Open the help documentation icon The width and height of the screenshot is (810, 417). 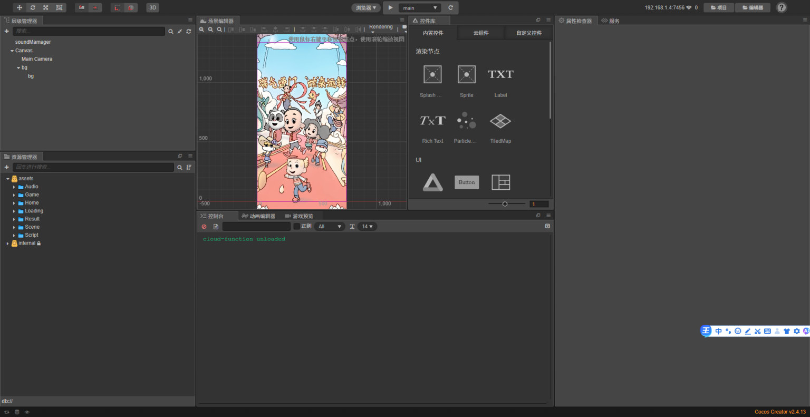click(782, 7)
